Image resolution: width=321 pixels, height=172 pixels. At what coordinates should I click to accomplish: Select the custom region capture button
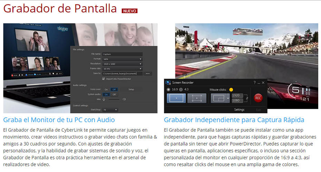[x=218, y=98]
